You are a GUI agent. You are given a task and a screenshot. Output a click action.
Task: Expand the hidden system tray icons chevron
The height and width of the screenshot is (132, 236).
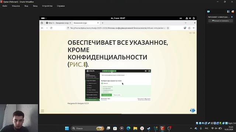pyautogui.click(x=191, y=128)
